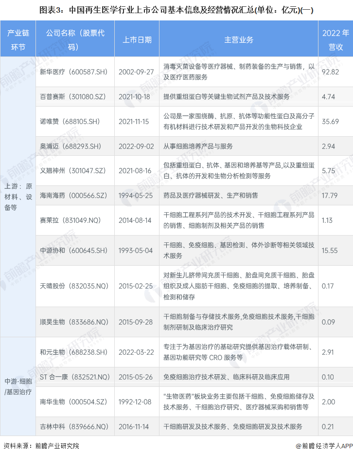The width and height of the screenshot is (353, 456).
Task: Click the table title 图表3 heading
Action: 176,10
